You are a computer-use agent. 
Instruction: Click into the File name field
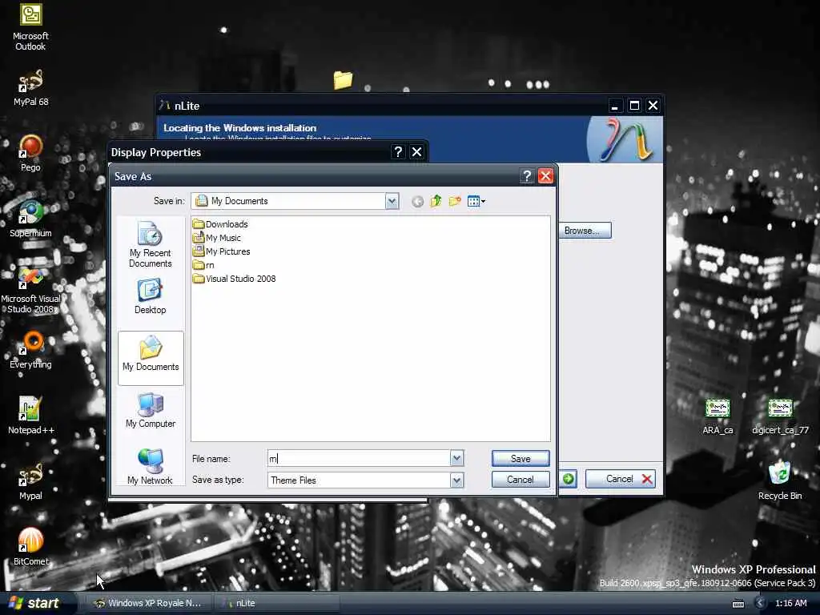pyautogui.click(x=360, y=459)
